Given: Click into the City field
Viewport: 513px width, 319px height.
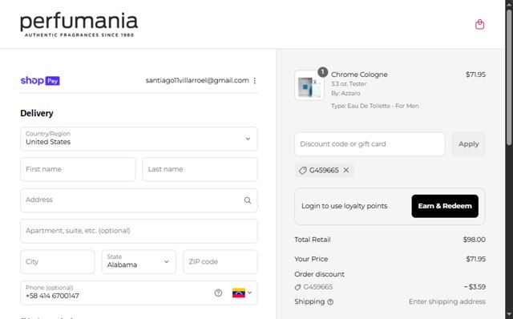Looking at the screenshot, I should pos(57,262).
